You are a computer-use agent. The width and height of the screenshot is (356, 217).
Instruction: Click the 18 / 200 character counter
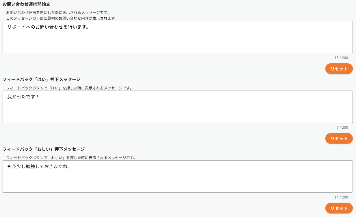pyautogui.click(x=341, y=58)
